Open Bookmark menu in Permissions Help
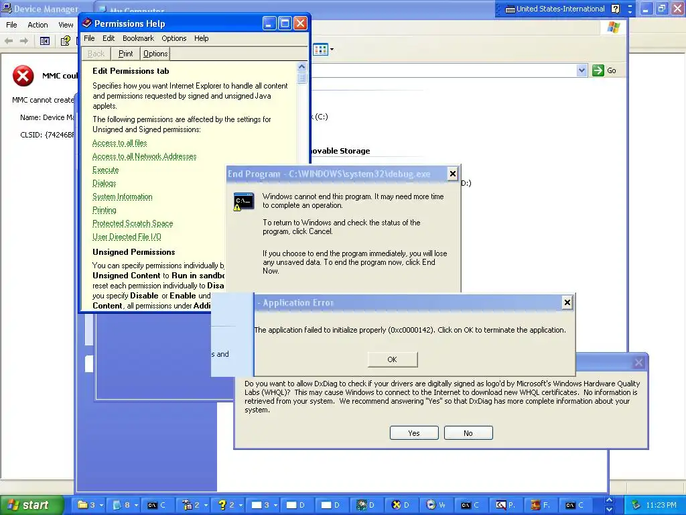The width and height of the screenshot is (686, 515). click(x=138, y=38)
